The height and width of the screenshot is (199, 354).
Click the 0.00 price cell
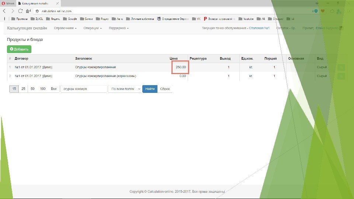click(183, 76)
